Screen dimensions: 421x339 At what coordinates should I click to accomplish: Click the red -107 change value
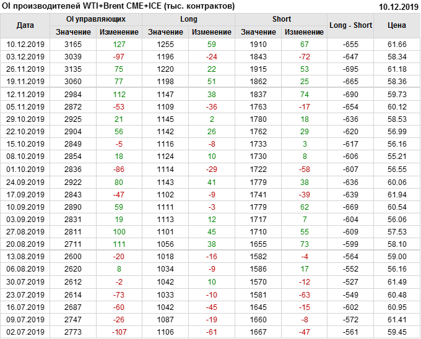click(x=119, y=332)
